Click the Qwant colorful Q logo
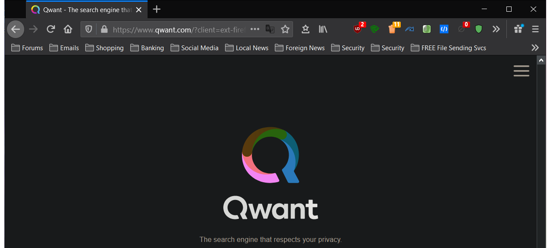Screen dimensions: 554x248 pos(271,155)
